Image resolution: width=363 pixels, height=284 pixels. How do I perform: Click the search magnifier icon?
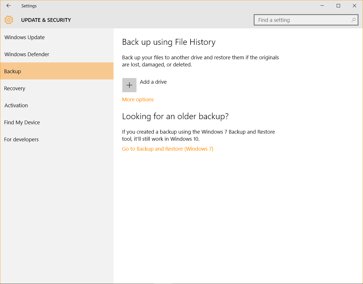[x=353, y=20]
